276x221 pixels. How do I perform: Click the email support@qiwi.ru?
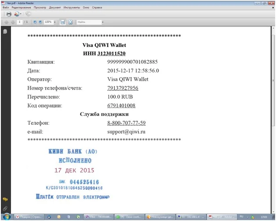click(127, 132)
